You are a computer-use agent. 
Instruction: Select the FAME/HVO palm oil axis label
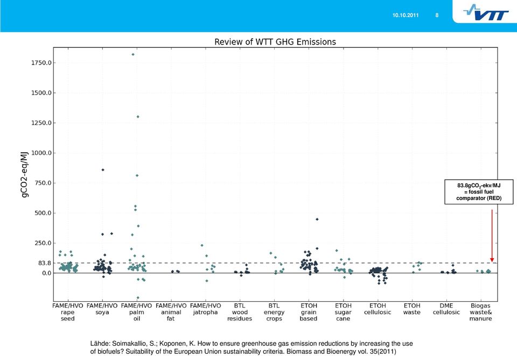(136, 312)
